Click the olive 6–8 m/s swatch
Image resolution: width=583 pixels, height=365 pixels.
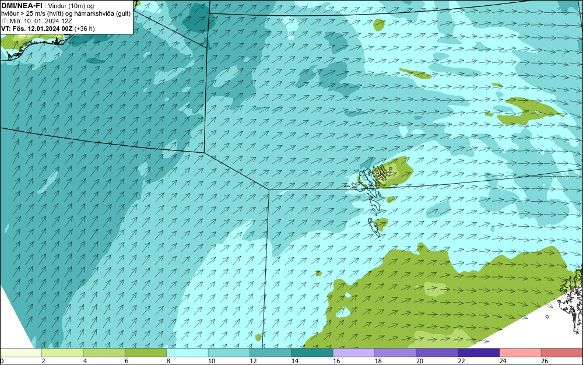pos(146,353)
